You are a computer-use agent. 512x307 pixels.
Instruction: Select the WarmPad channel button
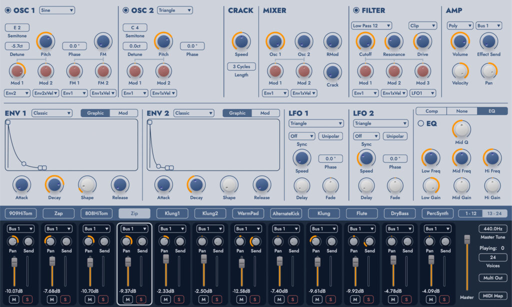pyautogui.click(x=248, y=213)
